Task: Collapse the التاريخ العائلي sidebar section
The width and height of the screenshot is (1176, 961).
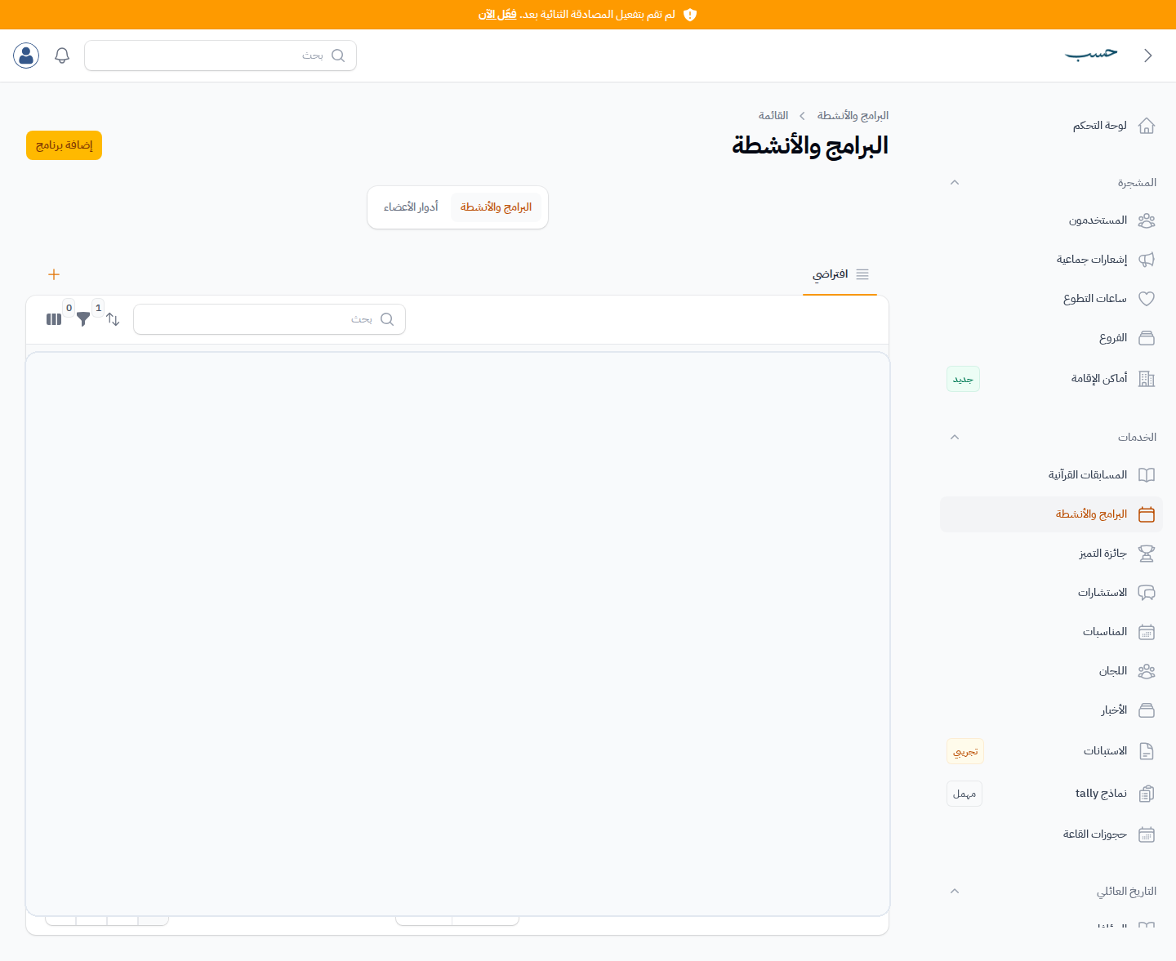Action: pyautogui.click(x=955, y=891)
